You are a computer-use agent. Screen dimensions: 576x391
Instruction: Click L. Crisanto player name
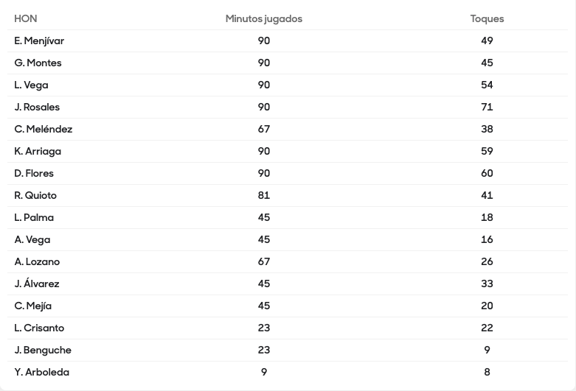coord(39,328)
